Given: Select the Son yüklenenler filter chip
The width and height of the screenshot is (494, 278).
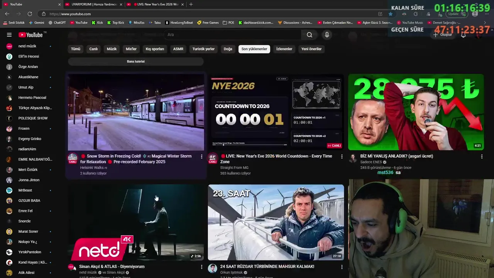Looking at the screenshot, I should coord(254,49).
